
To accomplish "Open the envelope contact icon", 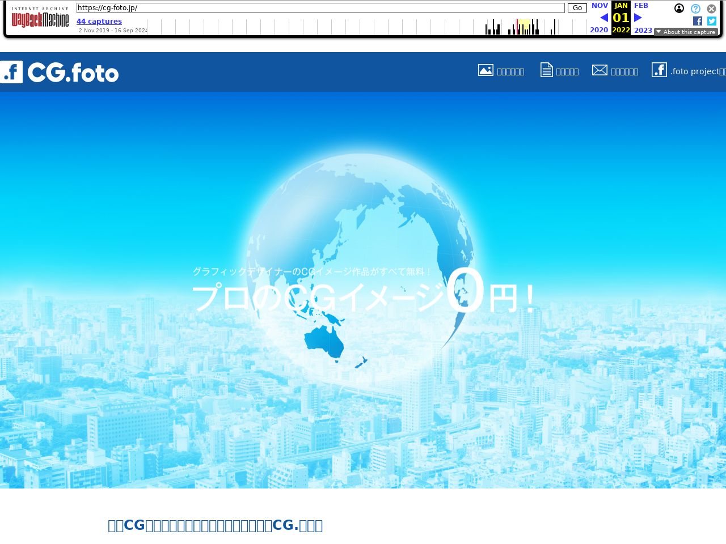I will [600, 70].
